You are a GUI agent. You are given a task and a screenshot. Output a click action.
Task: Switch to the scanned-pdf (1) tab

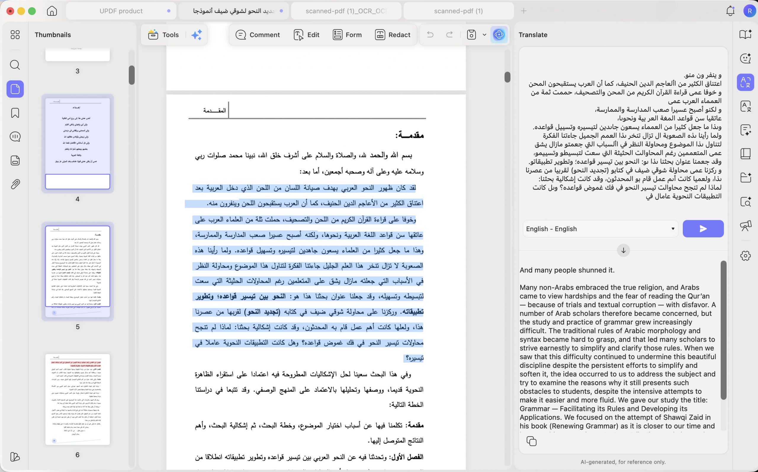tap(459, 11)
